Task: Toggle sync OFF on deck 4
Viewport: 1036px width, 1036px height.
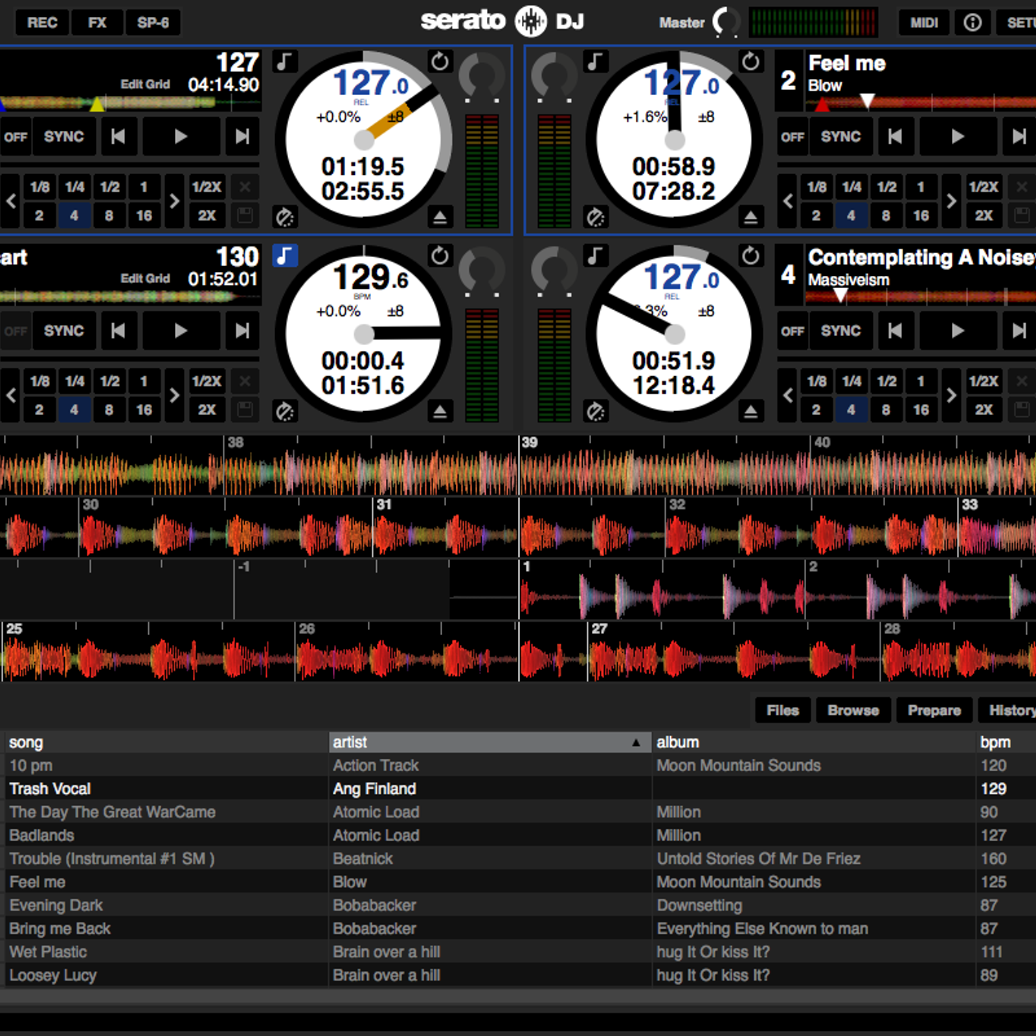Action: (x=793, y=331)
